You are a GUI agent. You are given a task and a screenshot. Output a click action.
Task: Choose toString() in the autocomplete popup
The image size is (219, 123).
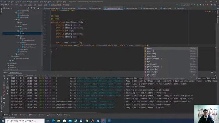coord(171,72)
